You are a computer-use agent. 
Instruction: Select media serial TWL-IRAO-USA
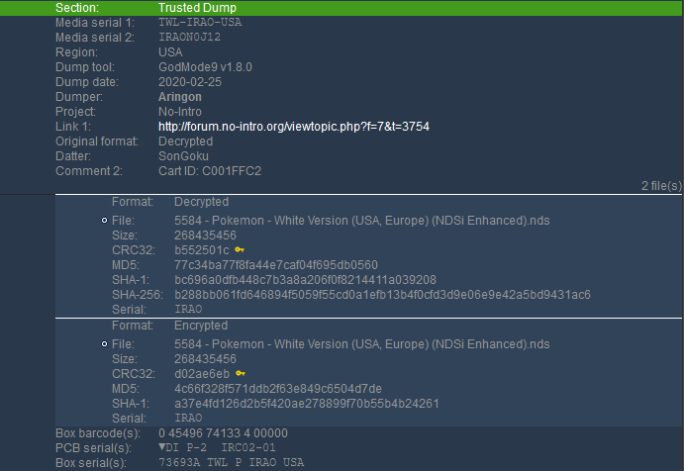click(200, 22)
